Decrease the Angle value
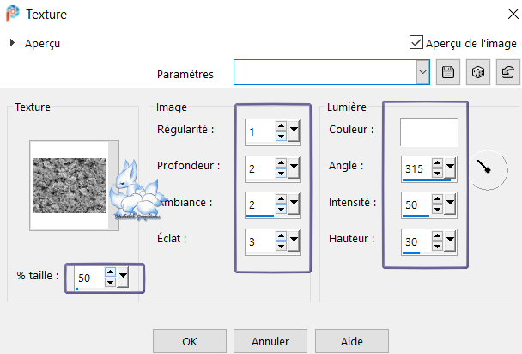This screenshot has height=354, width=522. coord(437,174)
